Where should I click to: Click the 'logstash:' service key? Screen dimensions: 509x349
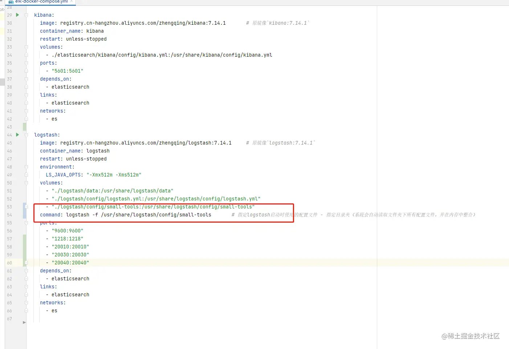pos(47,135)
